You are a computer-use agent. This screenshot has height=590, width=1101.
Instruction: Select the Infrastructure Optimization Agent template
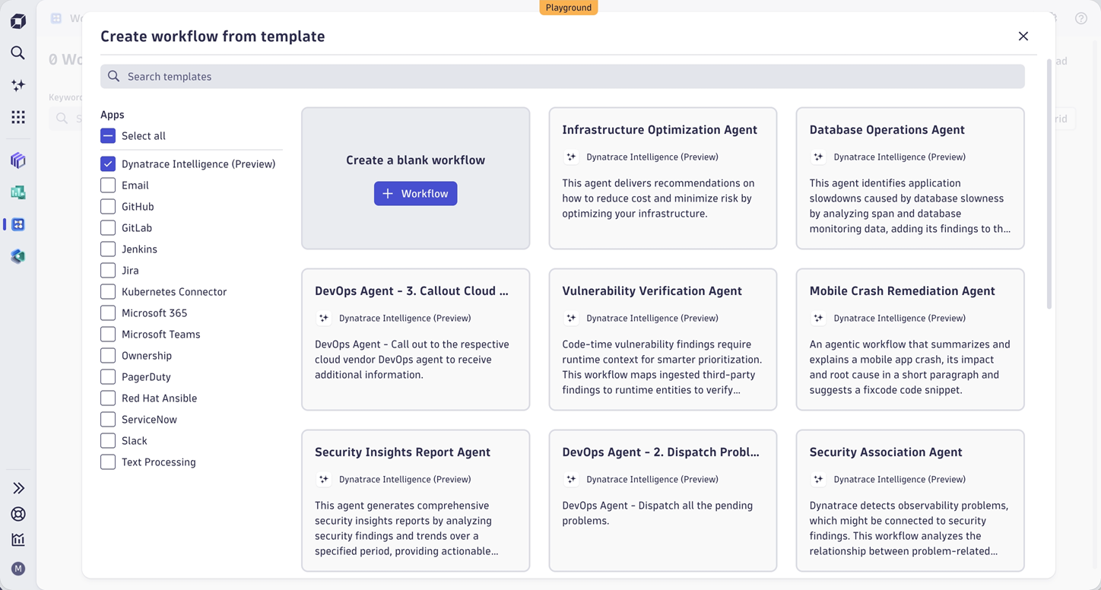point(662,178)
